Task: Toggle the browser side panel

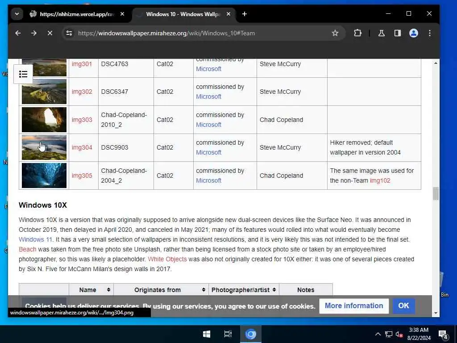Action: tap(398, 33)
